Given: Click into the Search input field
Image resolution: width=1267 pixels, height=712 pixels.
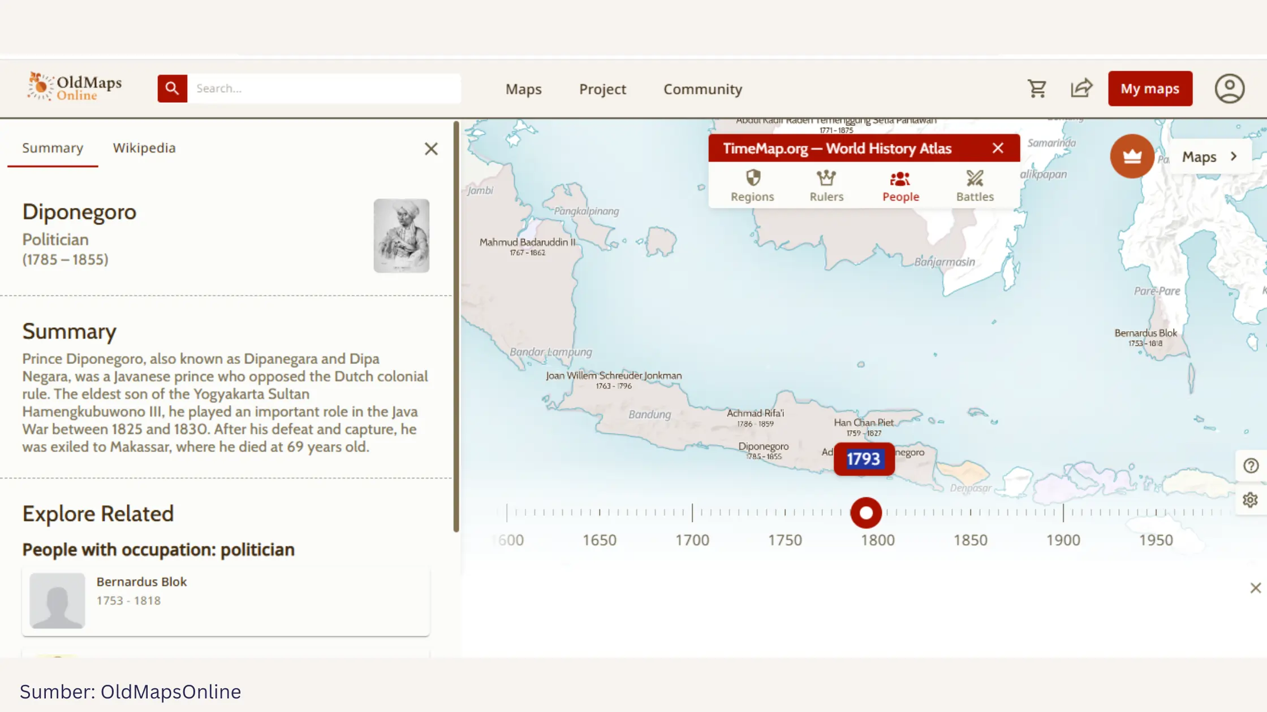Looking at the screenshot, I should coord(324,89).
